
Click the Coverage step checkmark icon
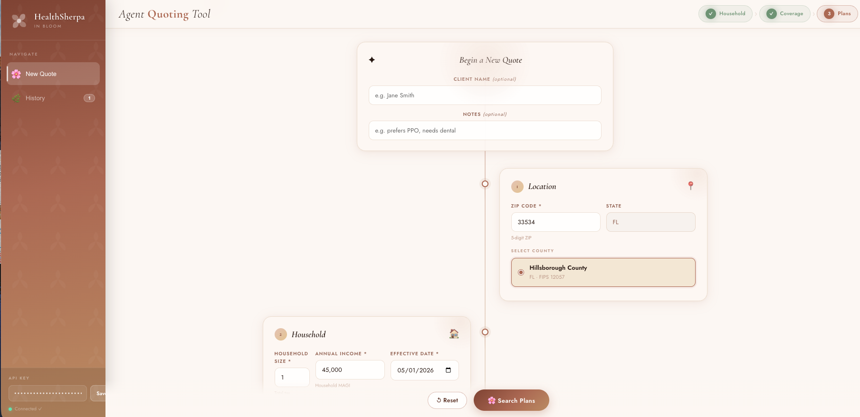click(772, 14)
